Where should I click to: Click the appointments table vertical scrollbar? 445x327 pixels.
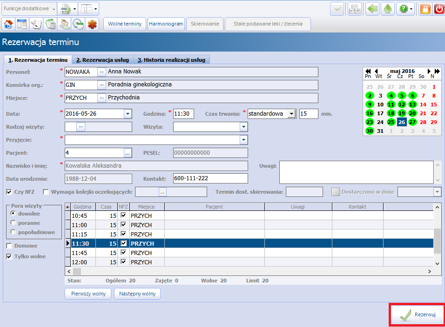click(438, 241)
